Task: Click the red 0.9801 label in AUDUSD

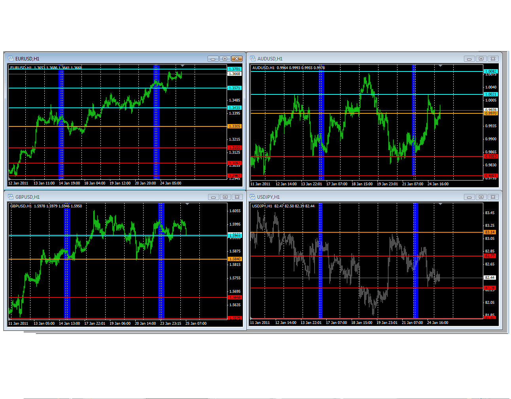Action: coord(491,176)
